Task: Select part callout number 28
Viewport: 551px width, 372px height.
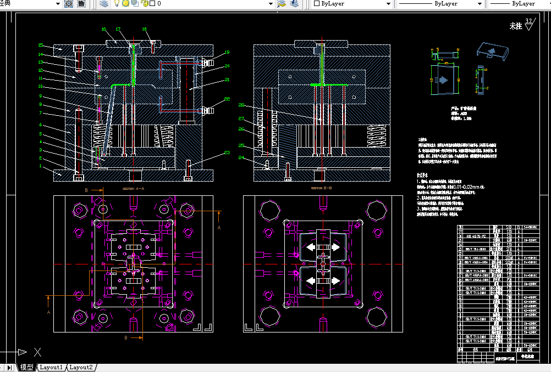Action: coord(241,105)
